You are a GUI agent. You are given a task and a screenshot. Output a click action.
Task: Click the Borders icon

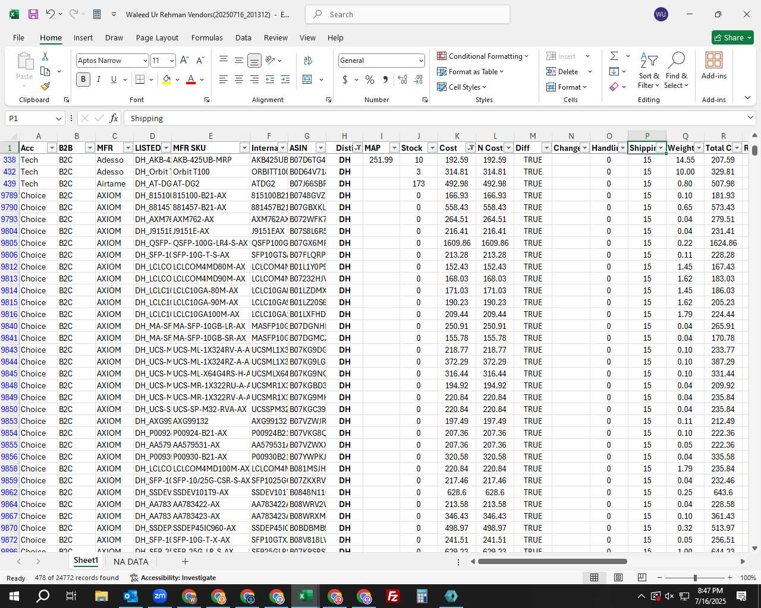(140, 80)
